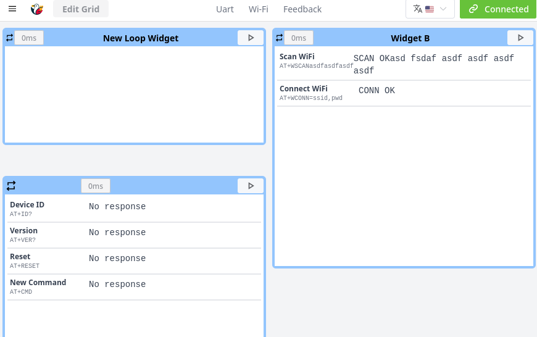Click the Edit Grid button

click(81, 9)
